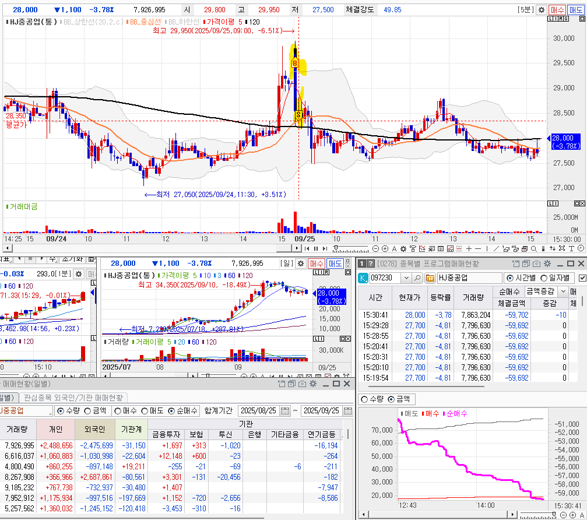Select horizontal line drawing tool

(x=478, y=248)
